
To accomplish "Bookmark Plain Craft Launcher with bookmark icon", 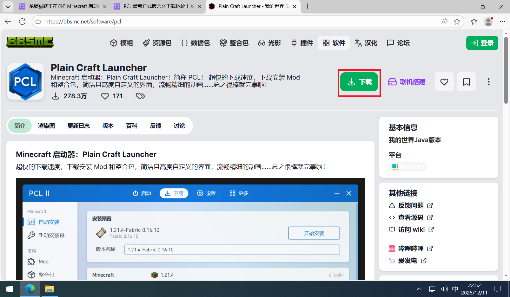I will point(466,82).
